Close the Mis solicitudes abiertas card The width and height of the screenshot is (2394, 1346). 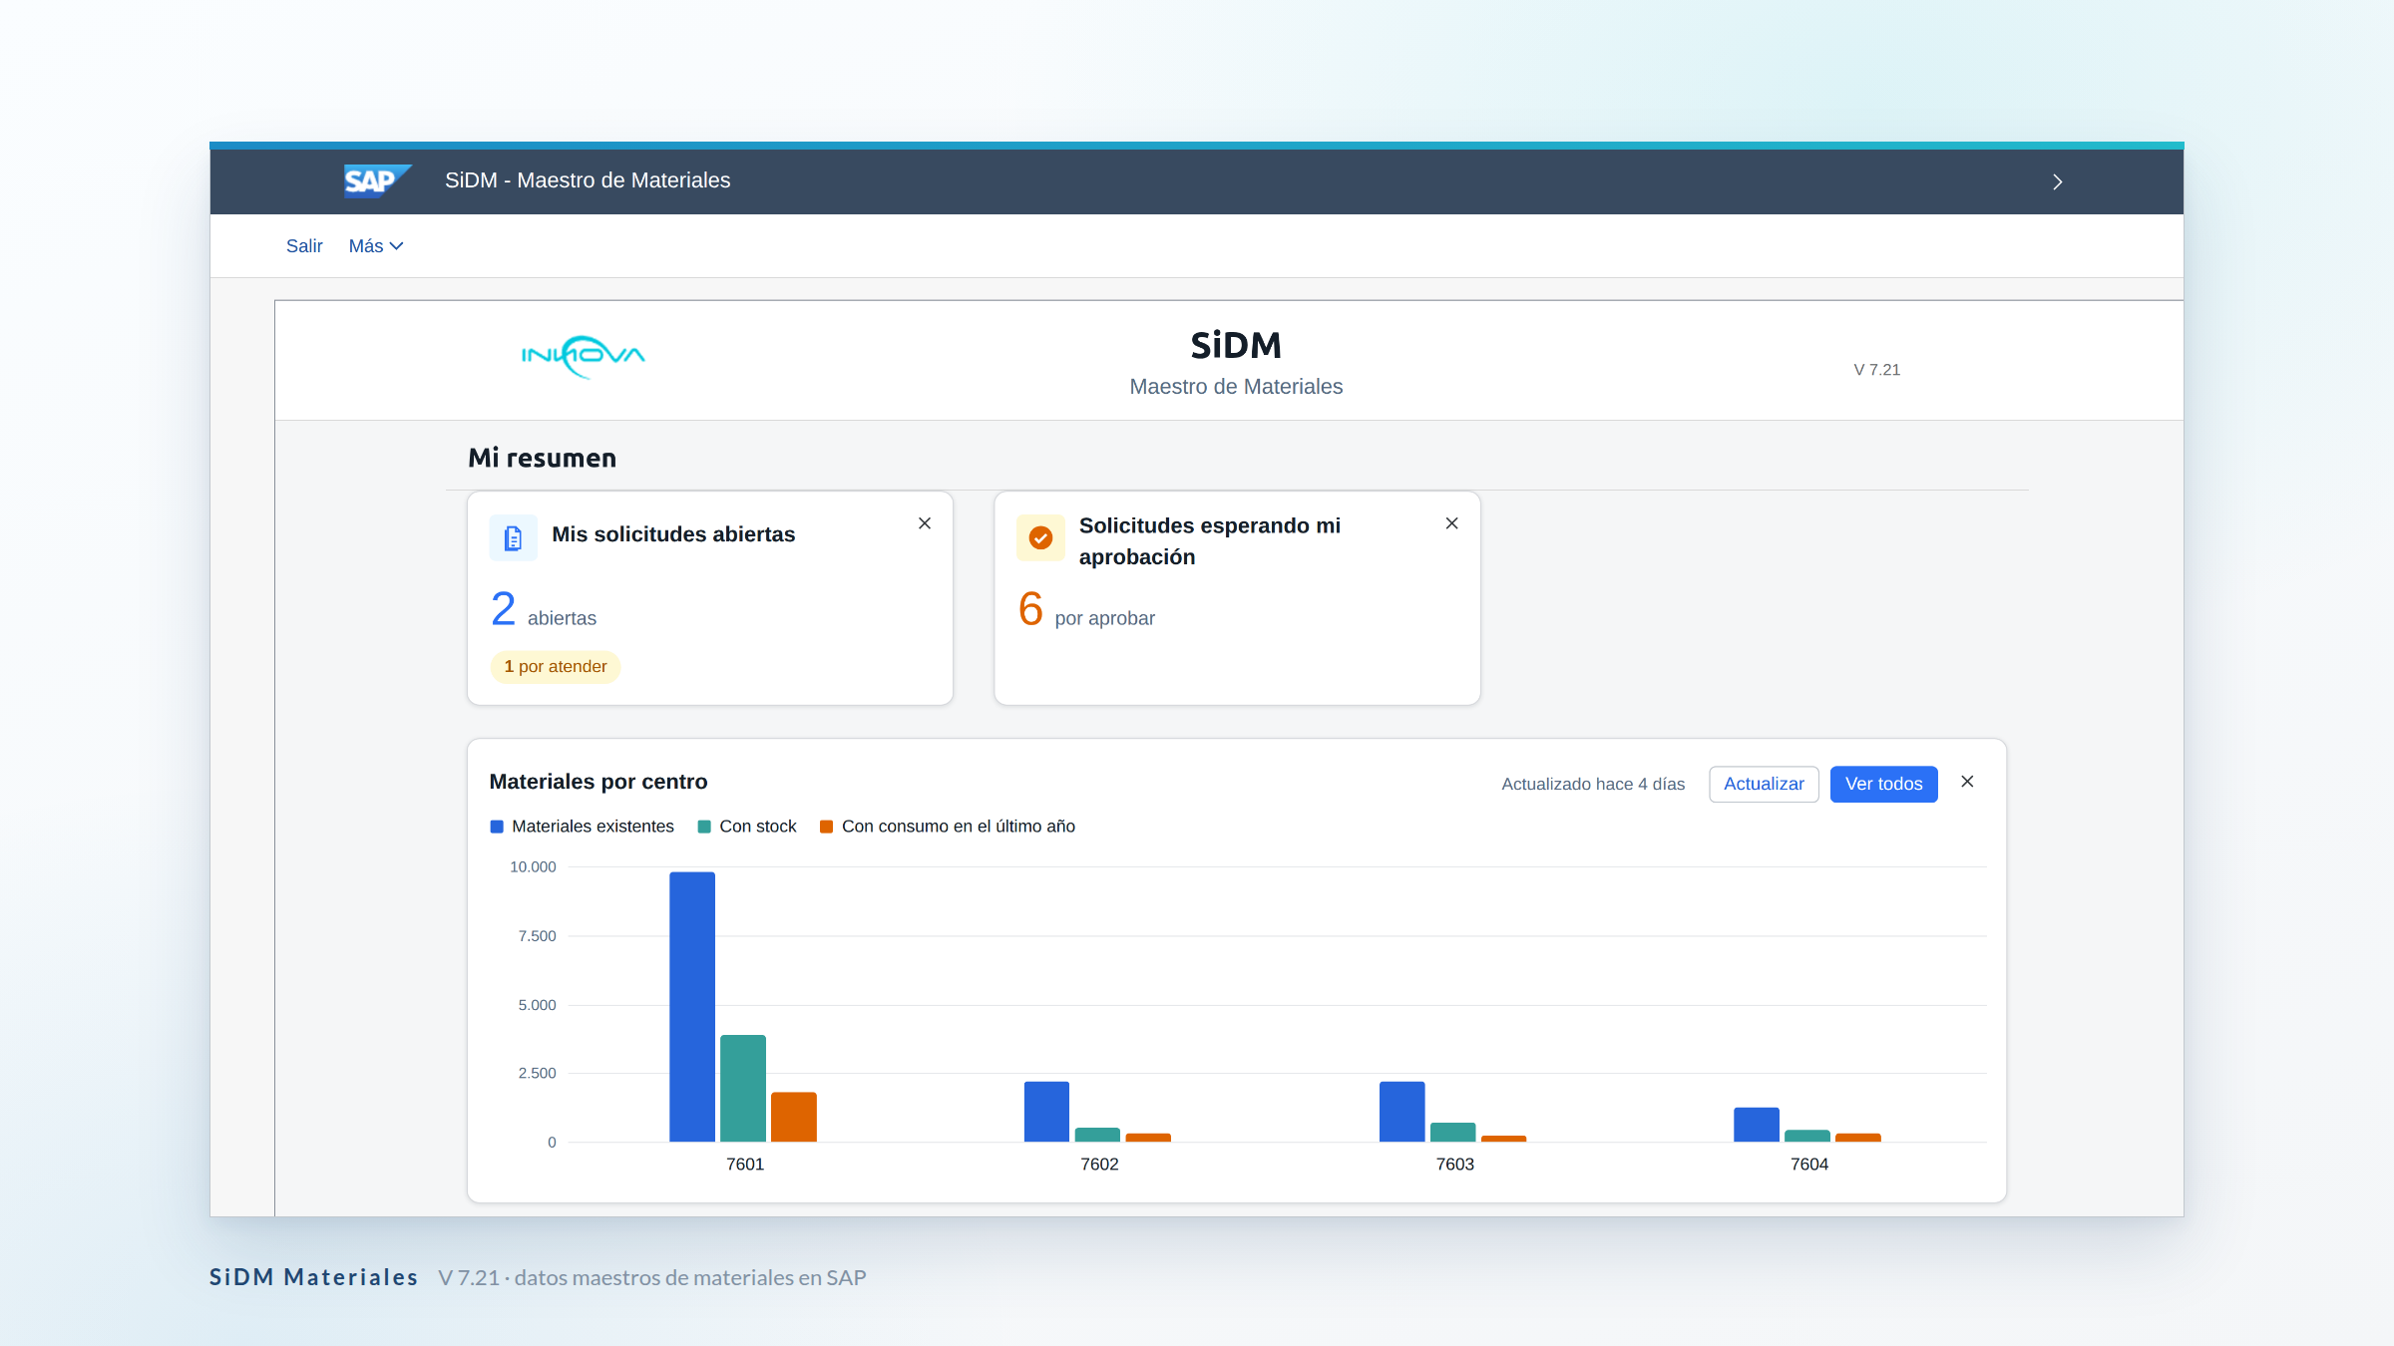pyautogui.click(x=925, y=523)
